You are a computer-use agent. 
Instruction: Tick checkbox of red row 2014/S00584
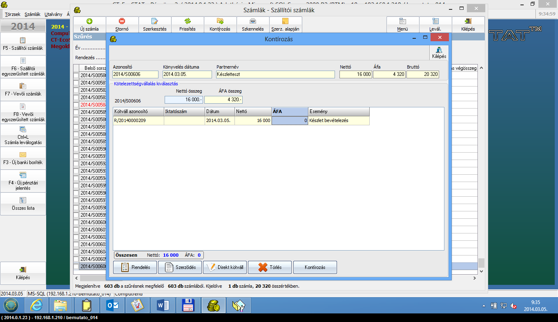(x=76, y=105)
